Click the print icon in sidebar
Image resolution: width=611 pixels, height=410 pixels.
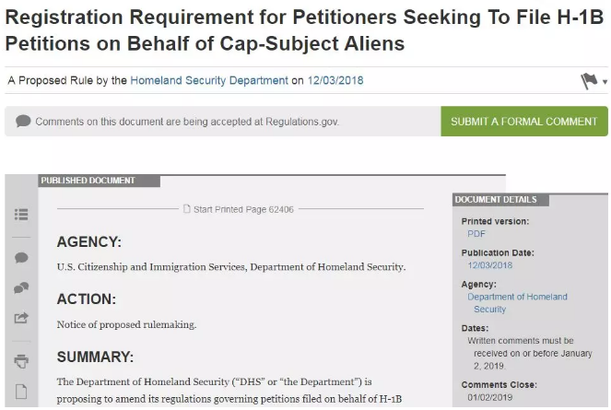click(21, 361)
